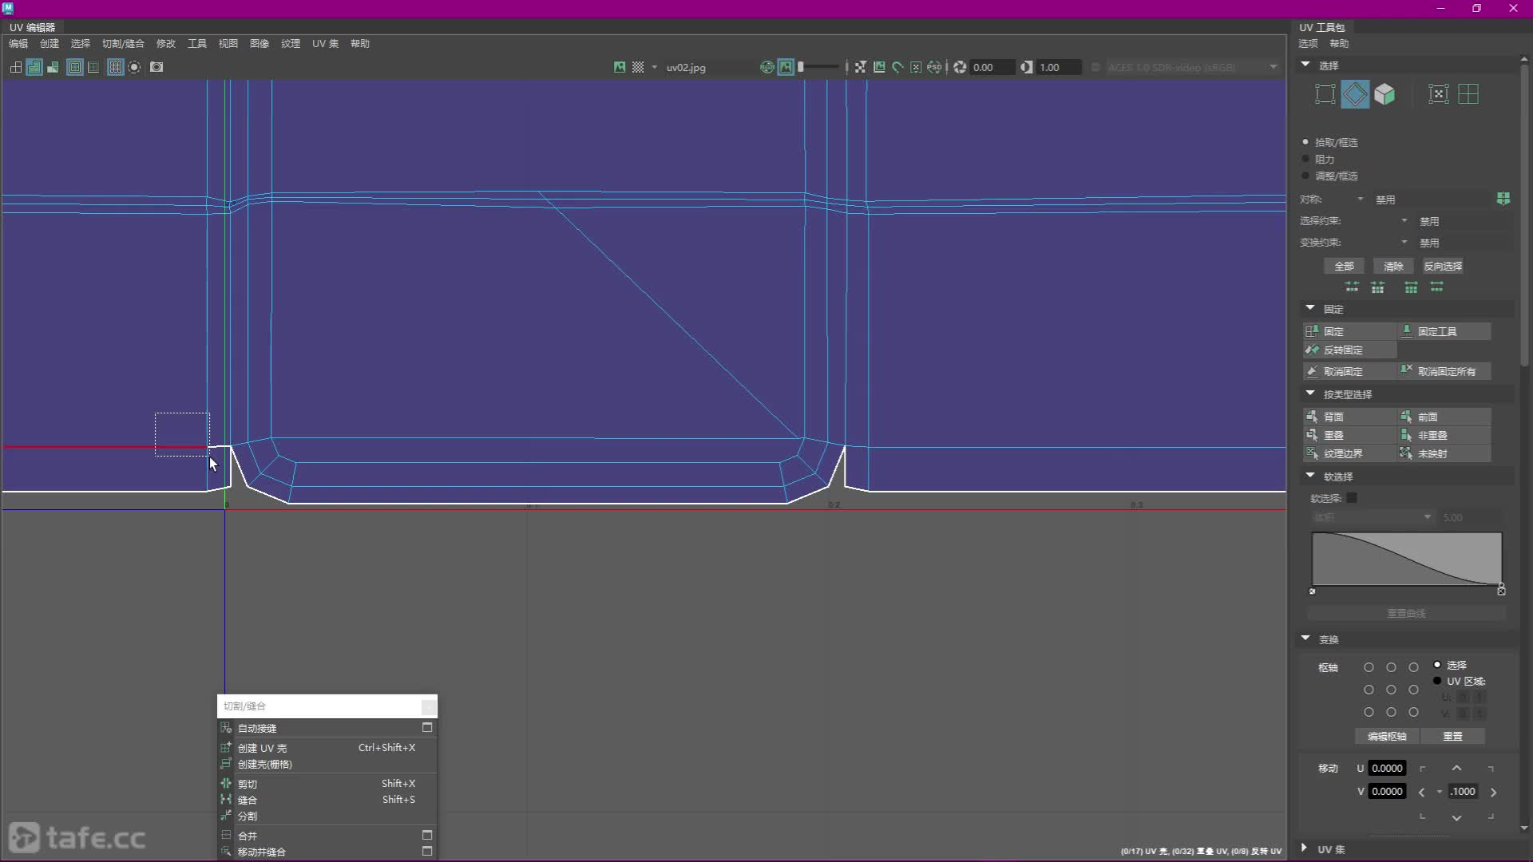Click the UV snapshot camera icon

click(x=156, y=67)
